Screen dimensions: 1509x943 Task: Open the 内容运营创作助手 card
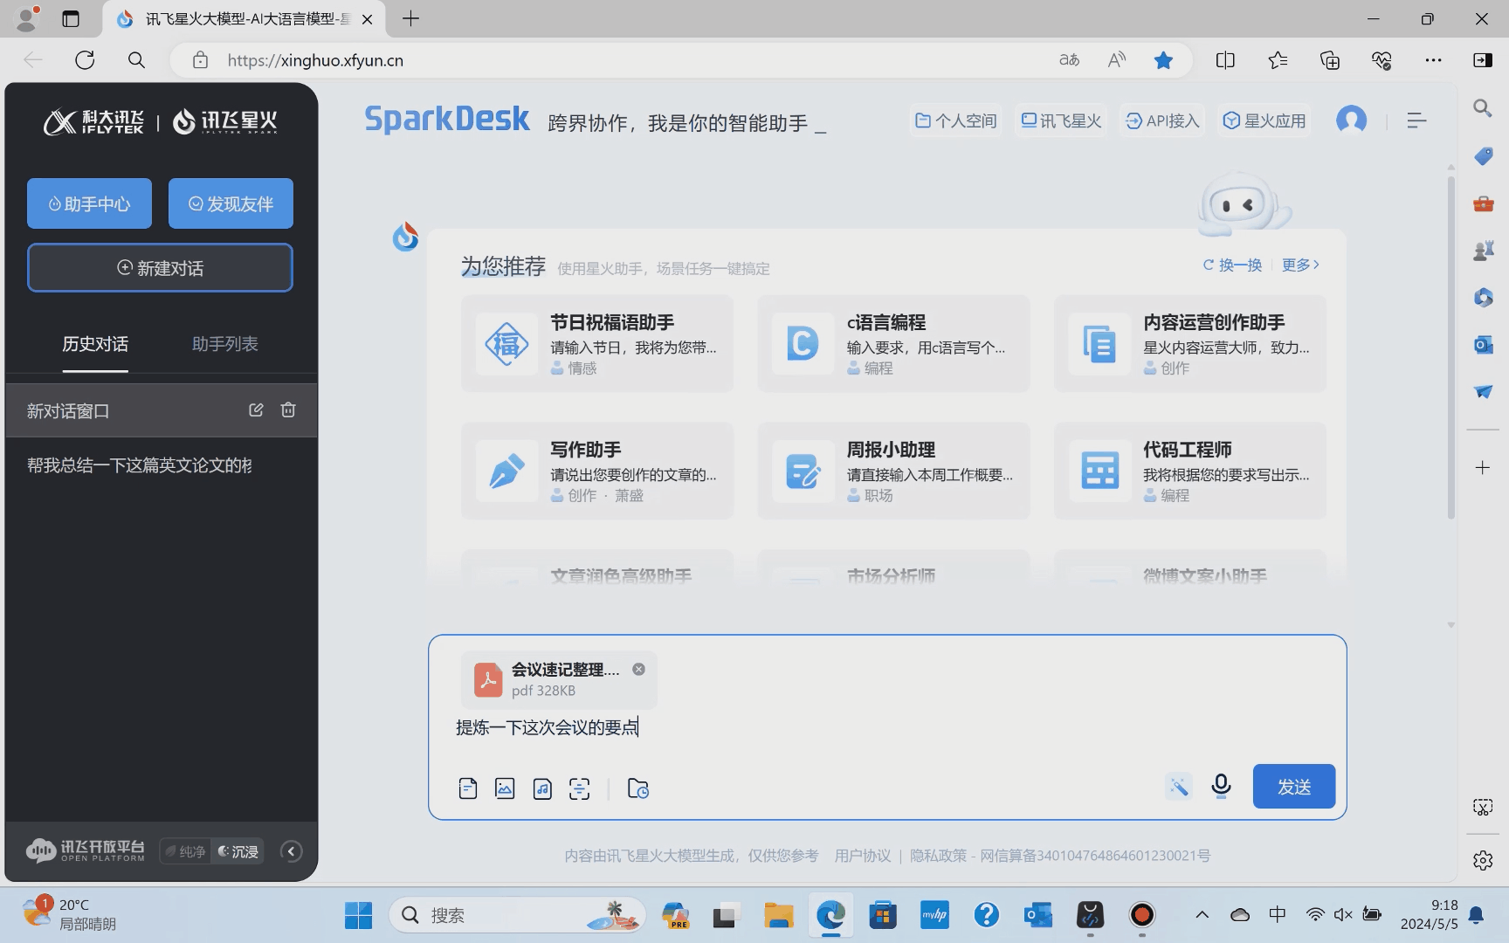pos(1189,344)
